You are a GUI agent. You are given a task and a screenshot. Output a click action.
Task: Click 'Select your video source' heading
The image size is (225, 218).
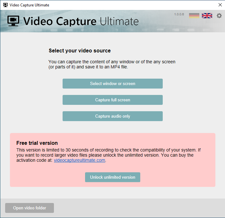[x=80, y=51]
